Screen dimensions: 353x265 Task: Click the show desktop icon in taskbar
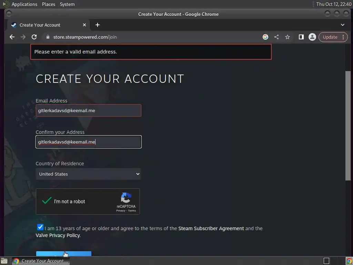[4, 261]
